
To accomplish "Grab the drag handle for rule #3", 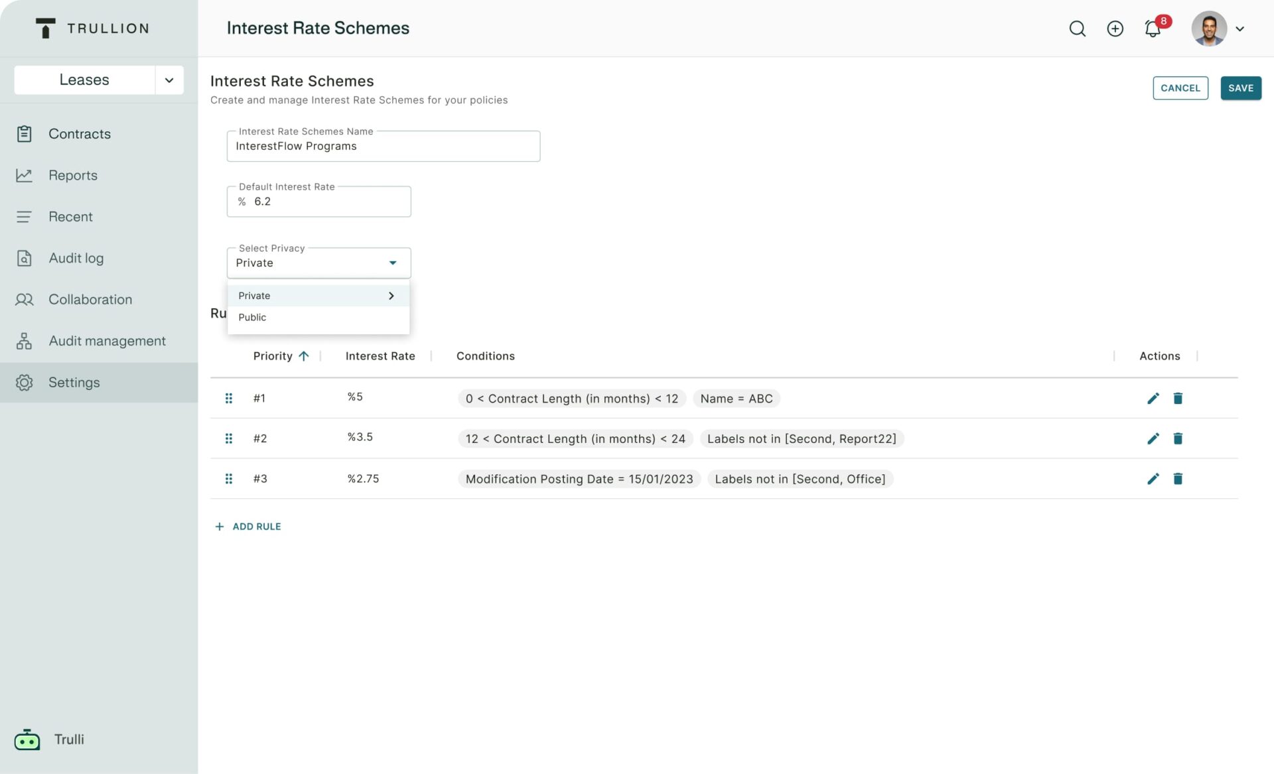I will (x=228, y=479).
